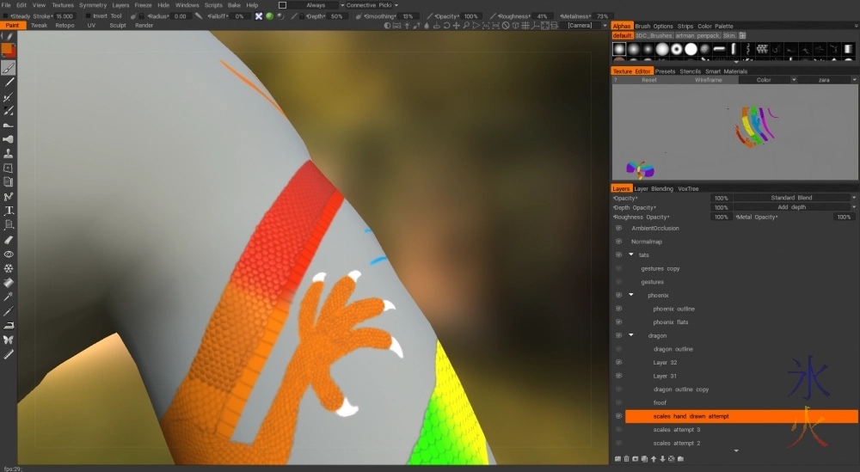
Task: Click the green sphere icon in top toolbar
Action: (x=269, y=16)
